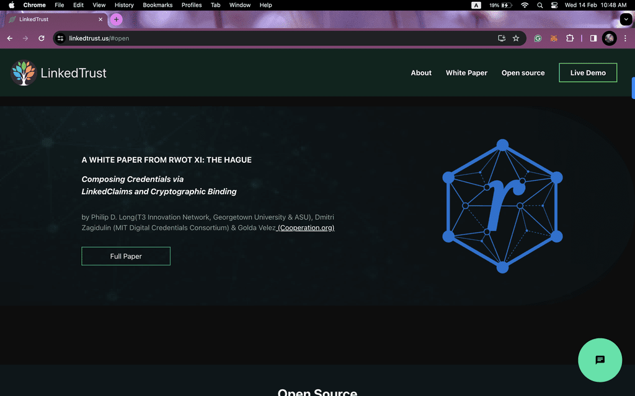Open the Tab menu
This screenshot has width=635, height=396.
tap(215, 5)
